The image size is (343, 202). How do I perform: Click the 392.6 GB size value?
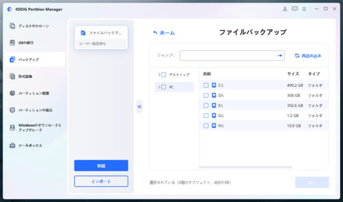pos(295,106)
